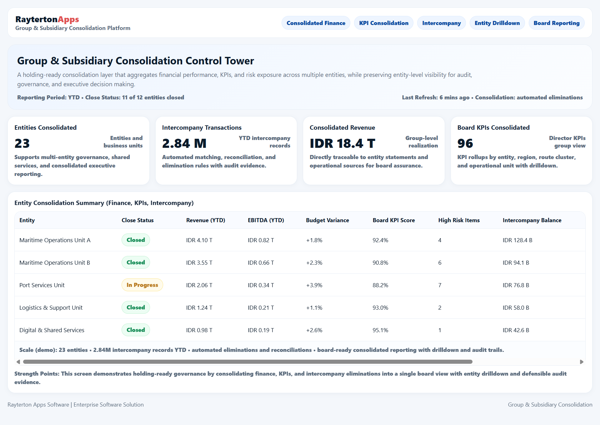Viewport: 600px width, 425px height.
Task: Open the Intercompany Transactions card
Action: click(226, 151)
